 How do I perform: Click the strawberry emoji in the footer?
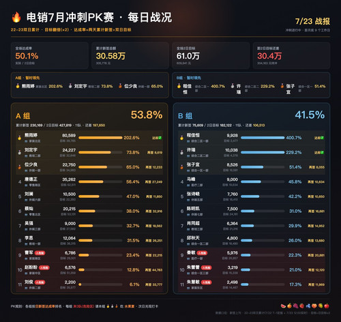point(302,306)
